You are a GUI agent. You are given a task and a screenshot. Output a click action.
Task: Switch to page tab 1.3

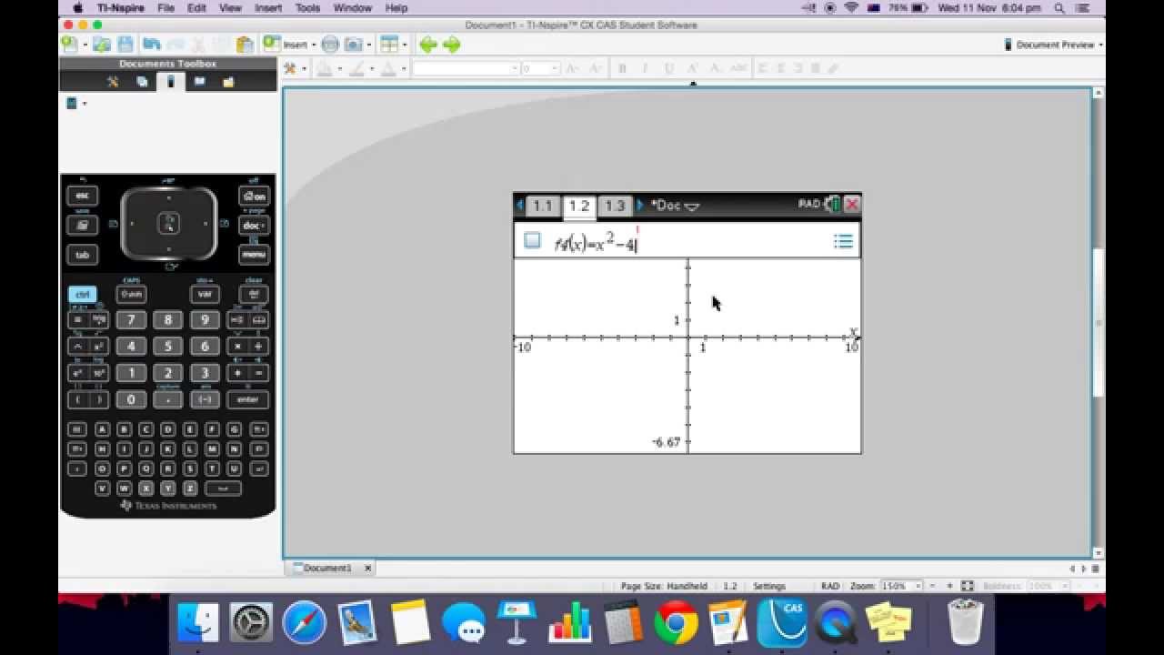point(616,206)
